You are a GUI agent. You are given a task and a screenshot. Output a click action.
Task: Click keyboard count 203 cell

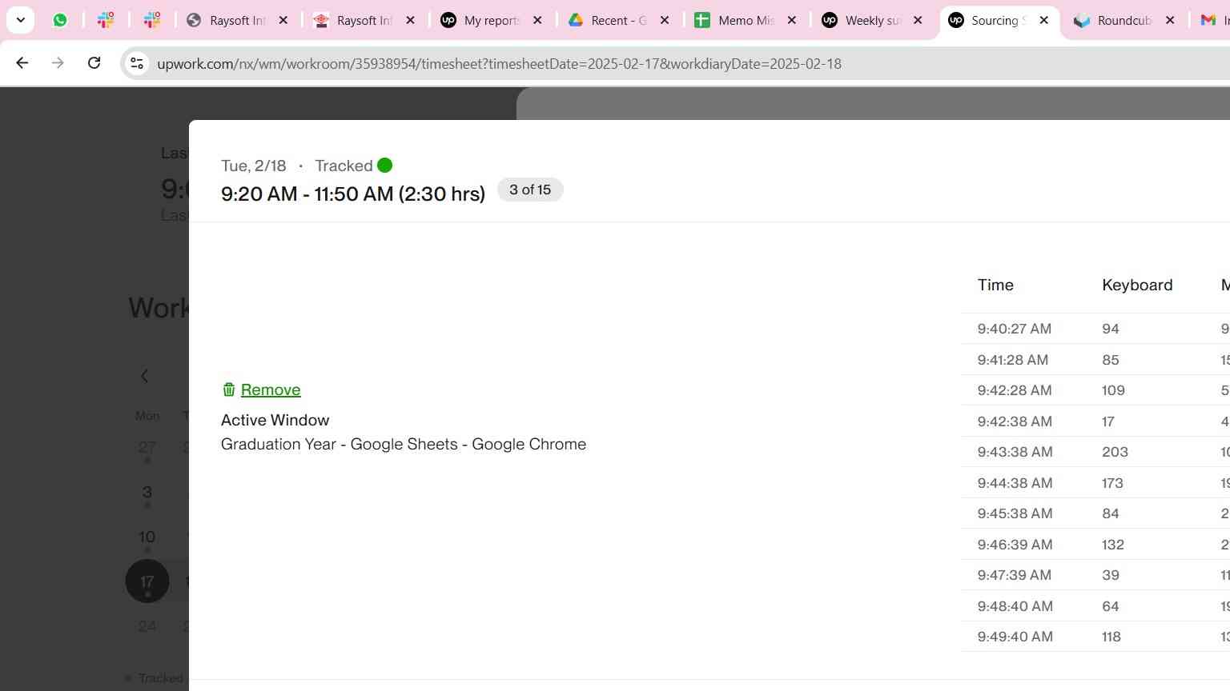point(1115,452)
